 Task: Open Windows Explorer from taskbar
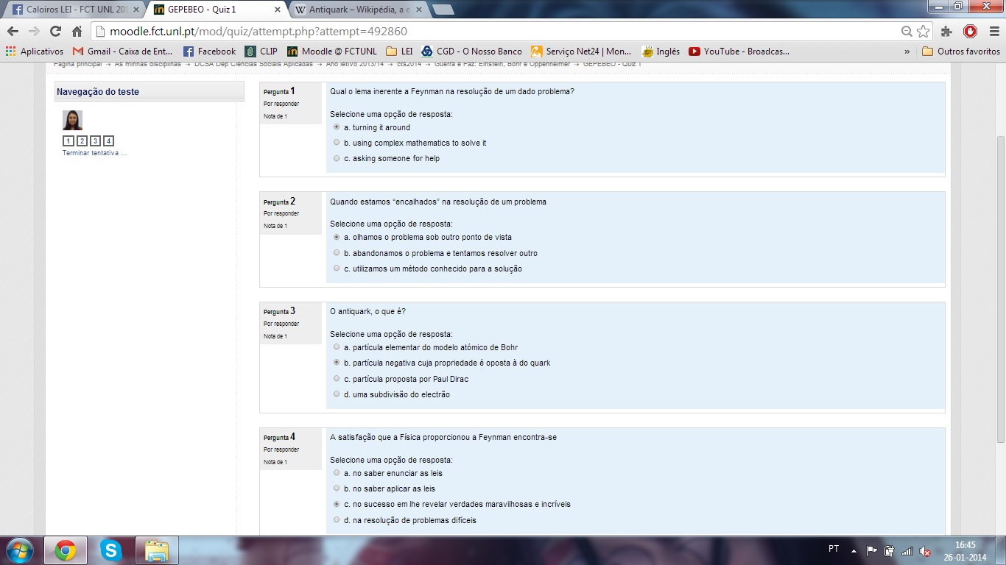(157, 550)
